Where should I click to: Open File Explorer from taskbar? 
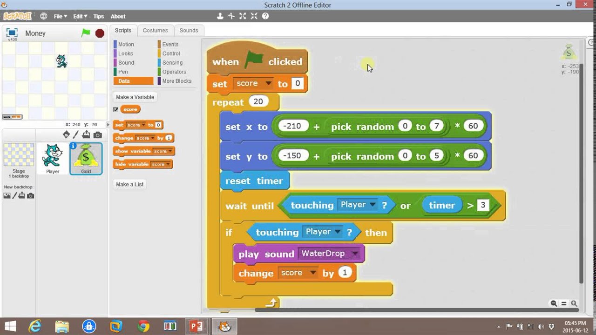pyautogui.click(x=62, y=326)
